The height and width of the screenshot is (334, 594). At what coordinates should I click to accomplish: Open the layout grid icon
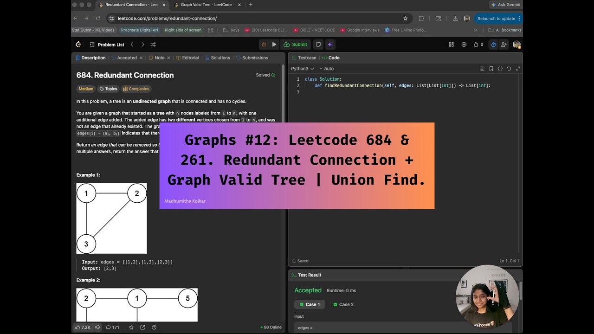click(451, 45)
